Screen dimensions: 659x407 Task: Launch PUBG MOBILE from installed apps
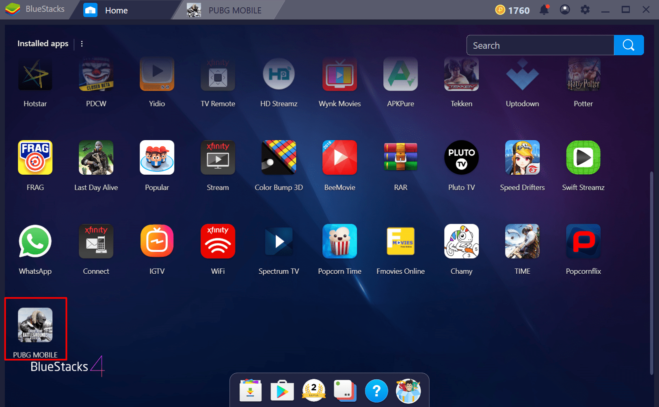[35, 325]
